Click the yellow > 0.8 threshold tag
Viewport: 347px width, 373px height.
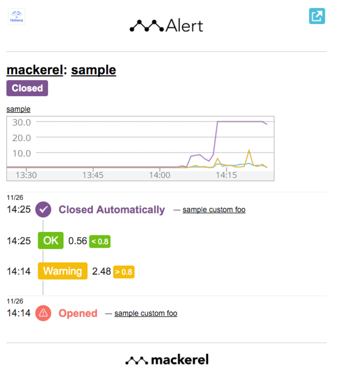pyautogui.click(x=124, y=272)
